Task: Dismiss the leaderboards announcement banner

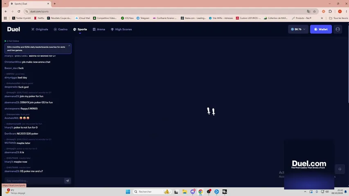Action: click(x=69, y=46)
